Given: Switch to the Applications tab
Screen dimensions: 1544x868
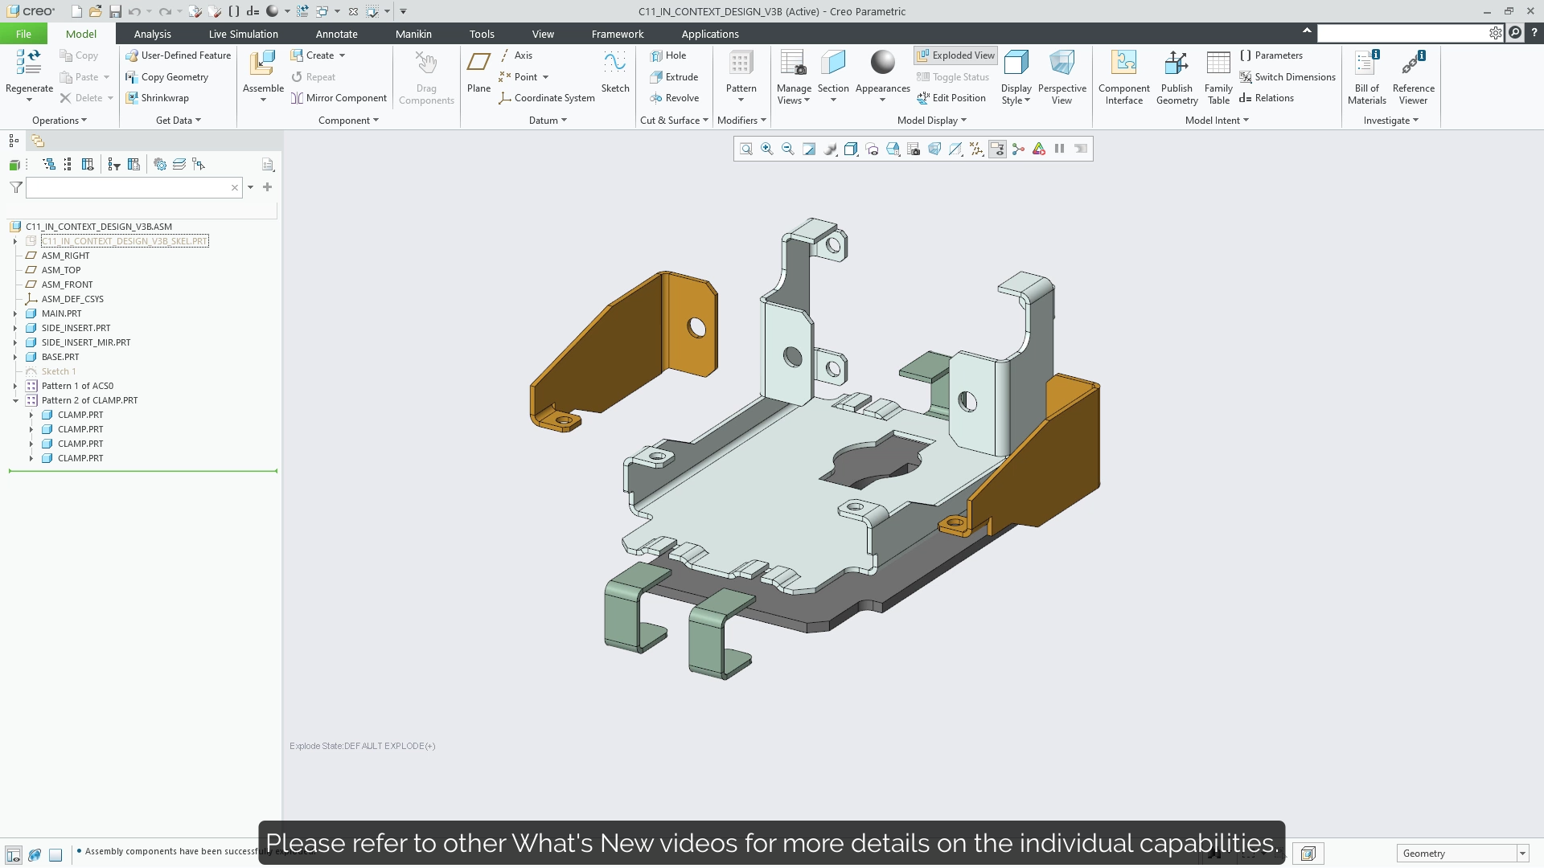Looking at the screenshot, I should 709,34.
